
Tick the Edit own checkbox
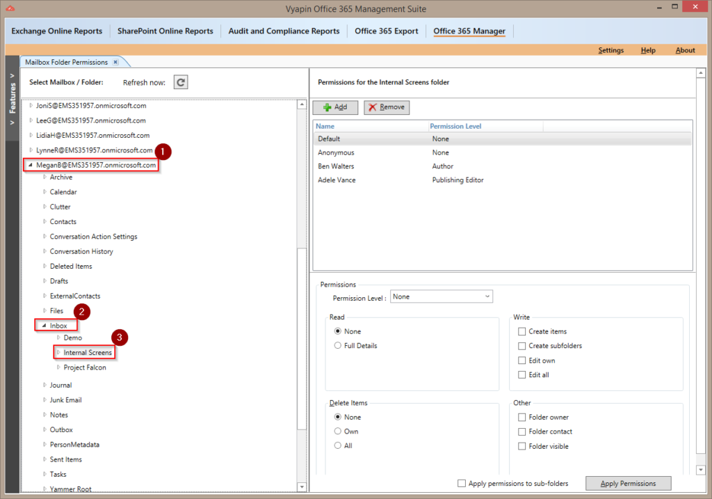click(521, 361)
